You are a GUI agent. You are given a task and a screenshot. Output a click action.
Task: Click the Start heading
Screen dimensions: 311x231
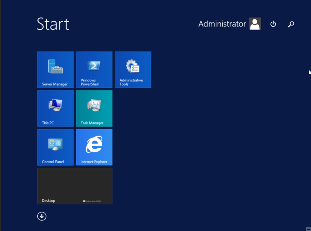click(53, 24)
